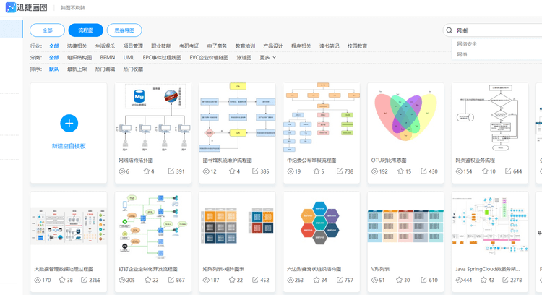Click star icon on 网络结构拓扑图 card
Viewport: 542px width, 295px height.
click(x=147, y=171)
